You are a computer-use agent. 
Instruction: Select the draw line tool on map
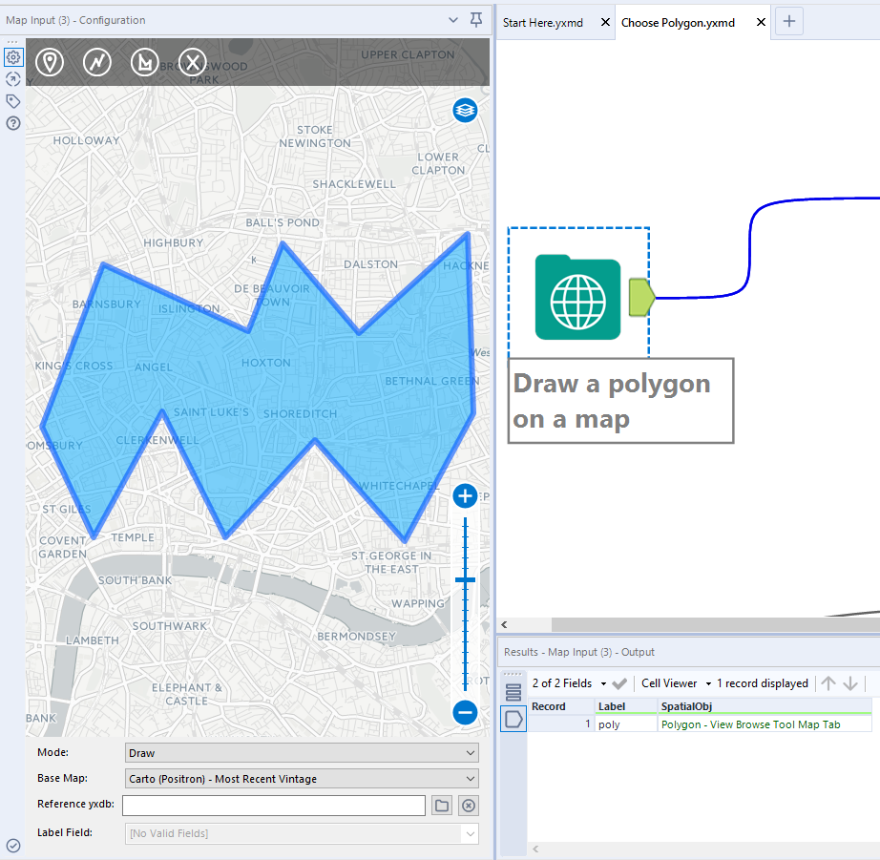(x=96, y=63)
